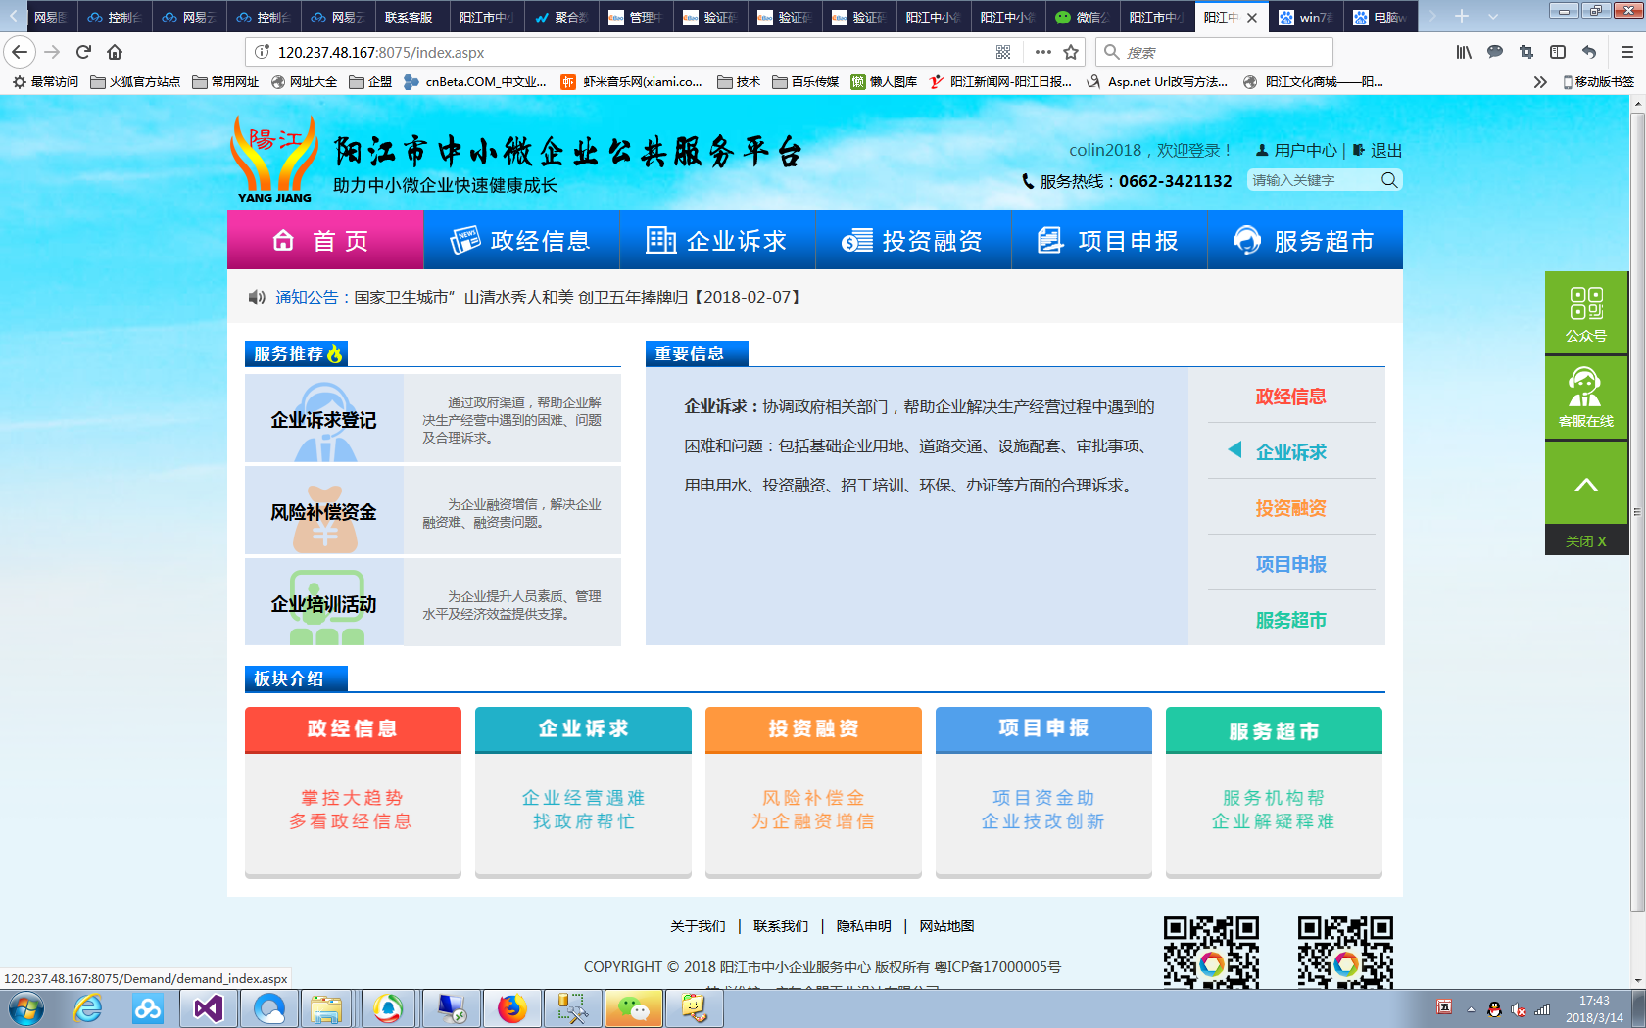Image resolution: width=1646 pixels, height=1028 pixels.
Task: Open 客服在线 customer service widget
Action: coord(1585,397)
